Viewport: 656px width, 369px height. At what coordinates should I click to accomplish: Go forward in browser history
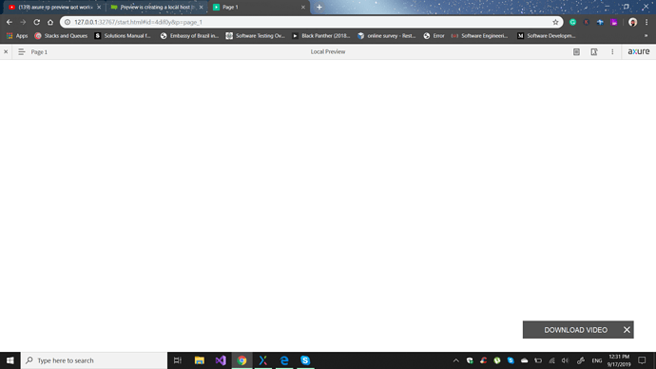23,22
